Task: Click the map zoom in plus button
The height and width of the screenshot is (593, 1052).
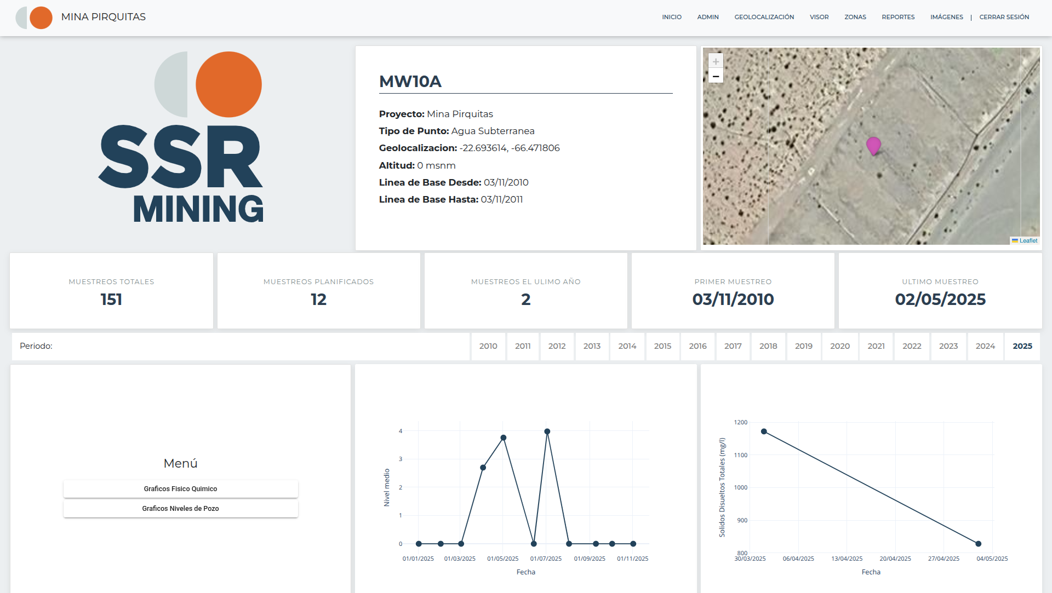Action: [716, 61]
